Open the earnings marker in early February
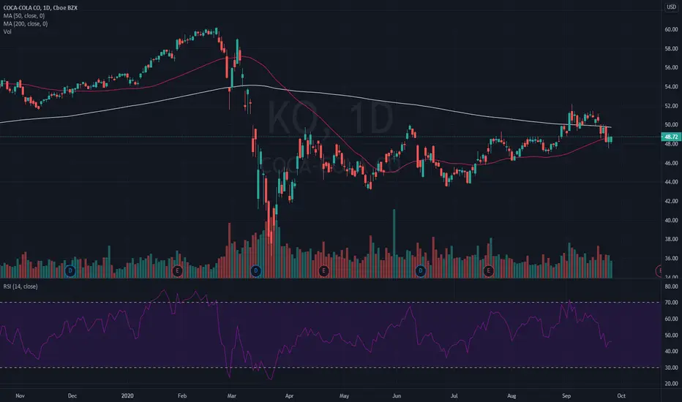This screenshot has height=402, width=682. coord(177,271)
